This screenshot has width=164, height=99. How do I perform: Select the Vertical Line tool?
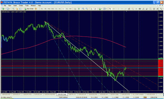(118, 9)
